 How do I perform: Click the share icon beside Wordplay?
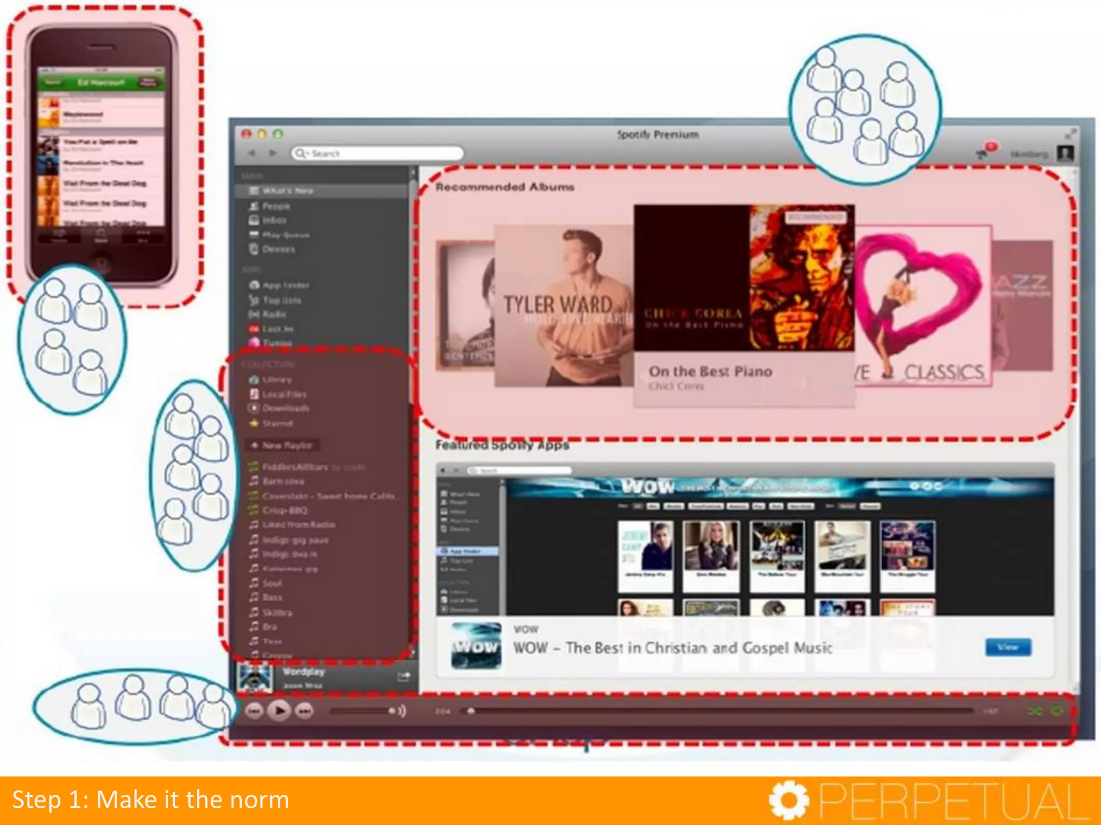[403, 677]
